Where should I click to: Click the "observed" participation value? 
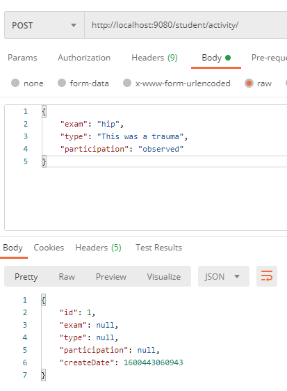161,149
